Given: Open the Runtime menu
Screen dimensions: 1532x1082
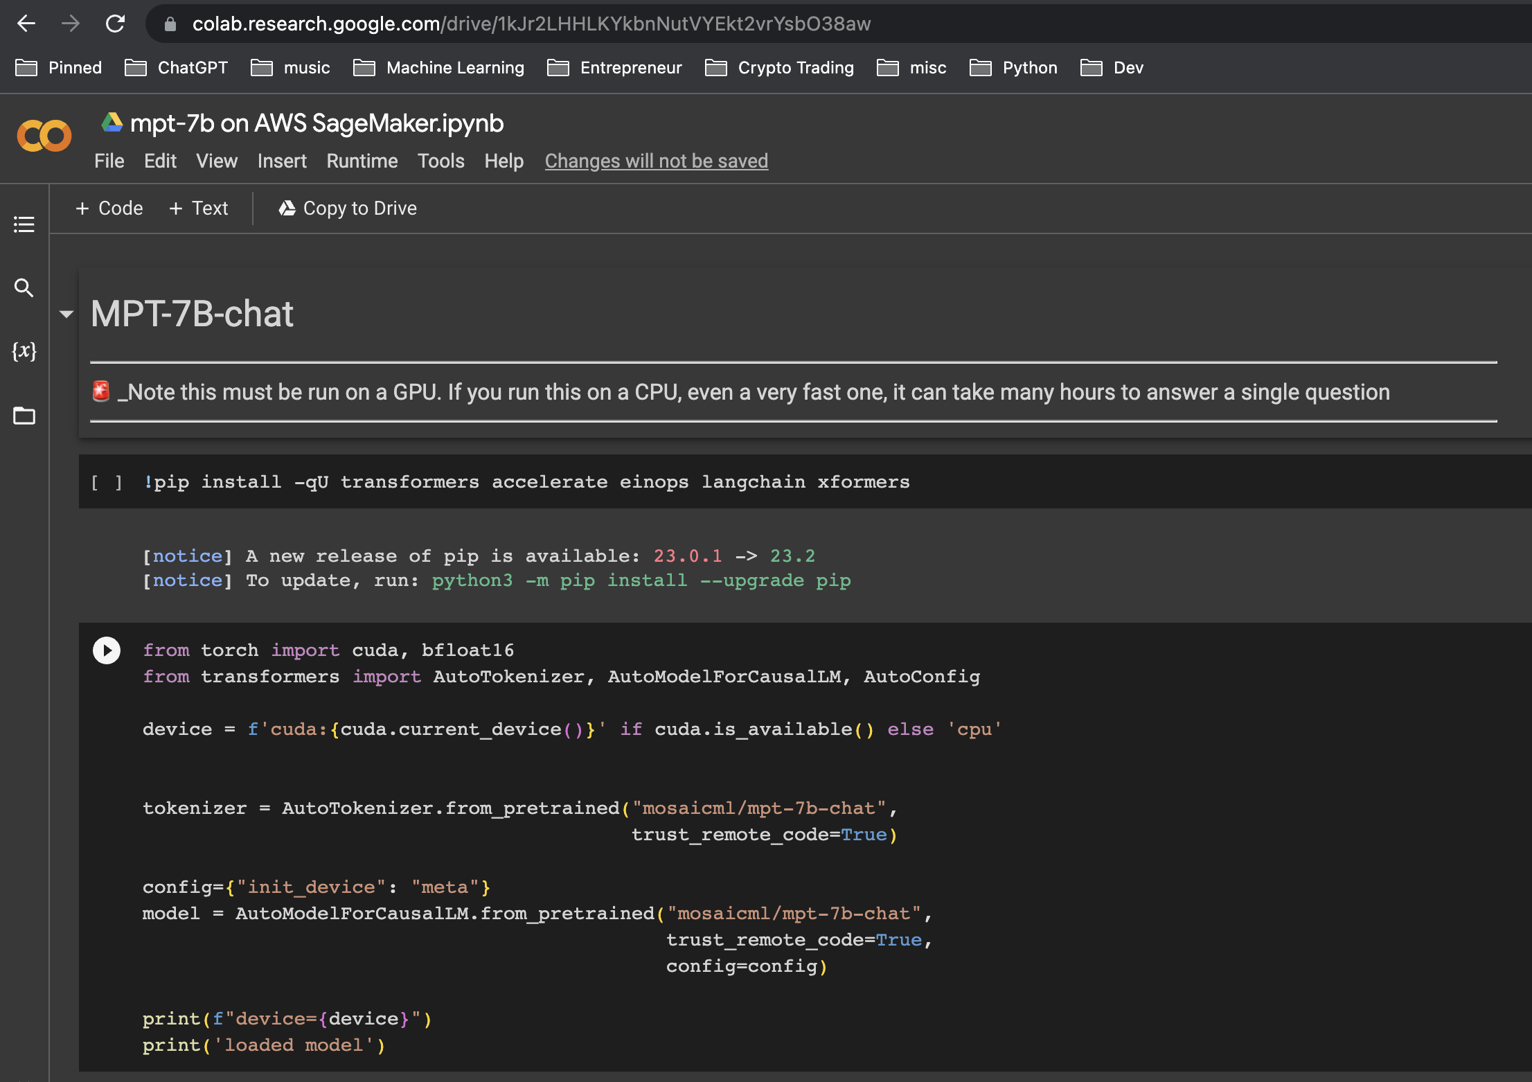Looking at the screenshot, I should (x=362, y=161).
